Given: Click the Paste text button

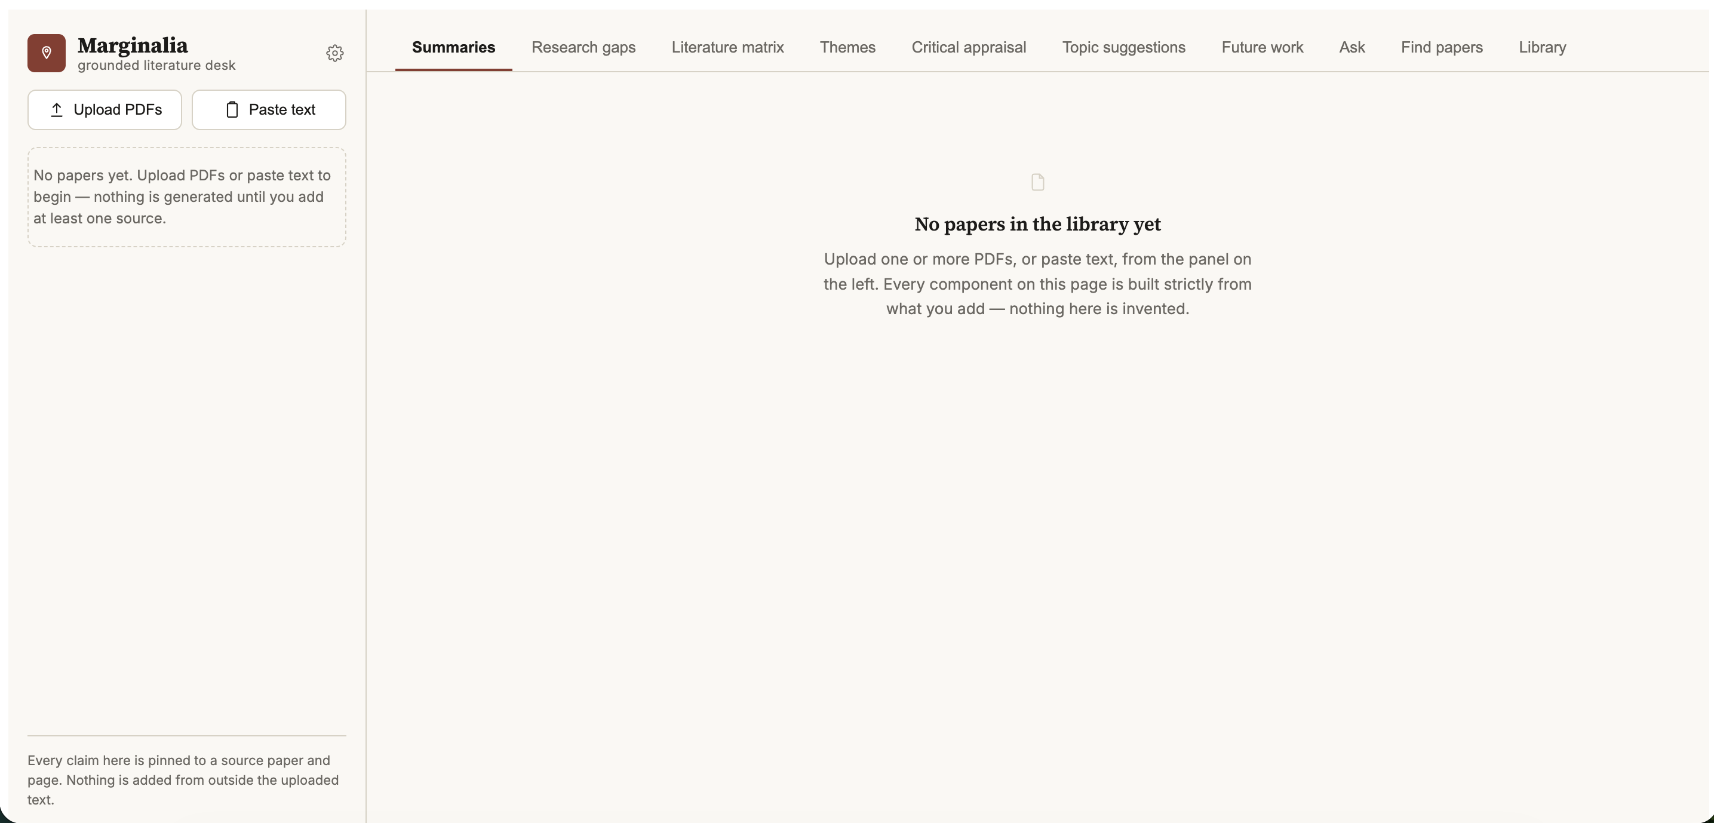Looking at the screenshot, I should point(269,110).
